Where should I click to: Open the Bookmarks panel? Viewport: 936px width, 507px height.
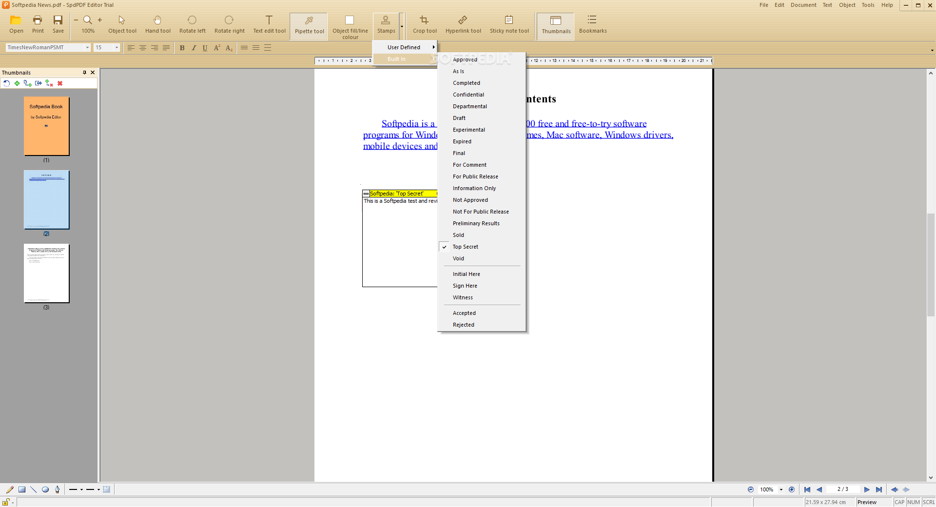coord(593,25)
